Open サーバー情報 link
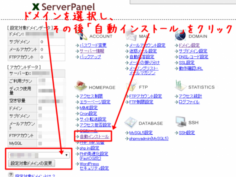Screen dimensions: 236x177 click(x=92, y=51)
